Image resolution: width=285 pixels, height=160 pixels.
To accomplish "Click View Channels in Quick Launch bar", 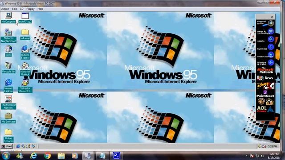I will pos(33,146).
